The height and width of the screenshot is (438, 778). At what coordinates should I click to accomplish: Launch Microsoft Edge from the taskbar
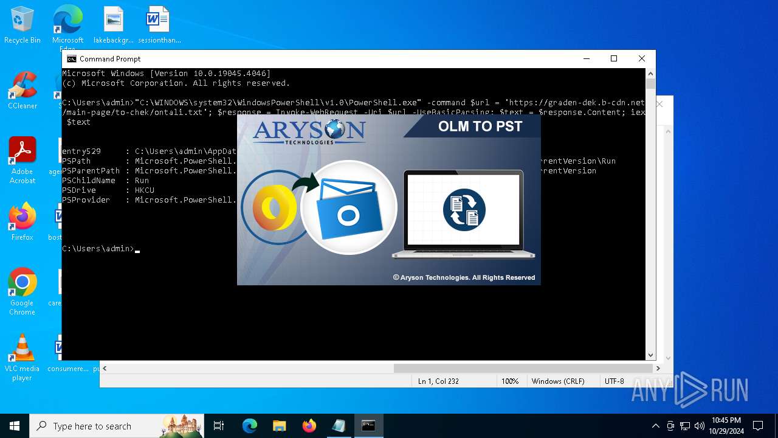[250, 426]
